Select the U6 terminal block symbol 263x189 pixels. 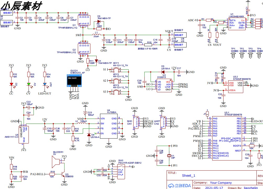click(6, 13)
